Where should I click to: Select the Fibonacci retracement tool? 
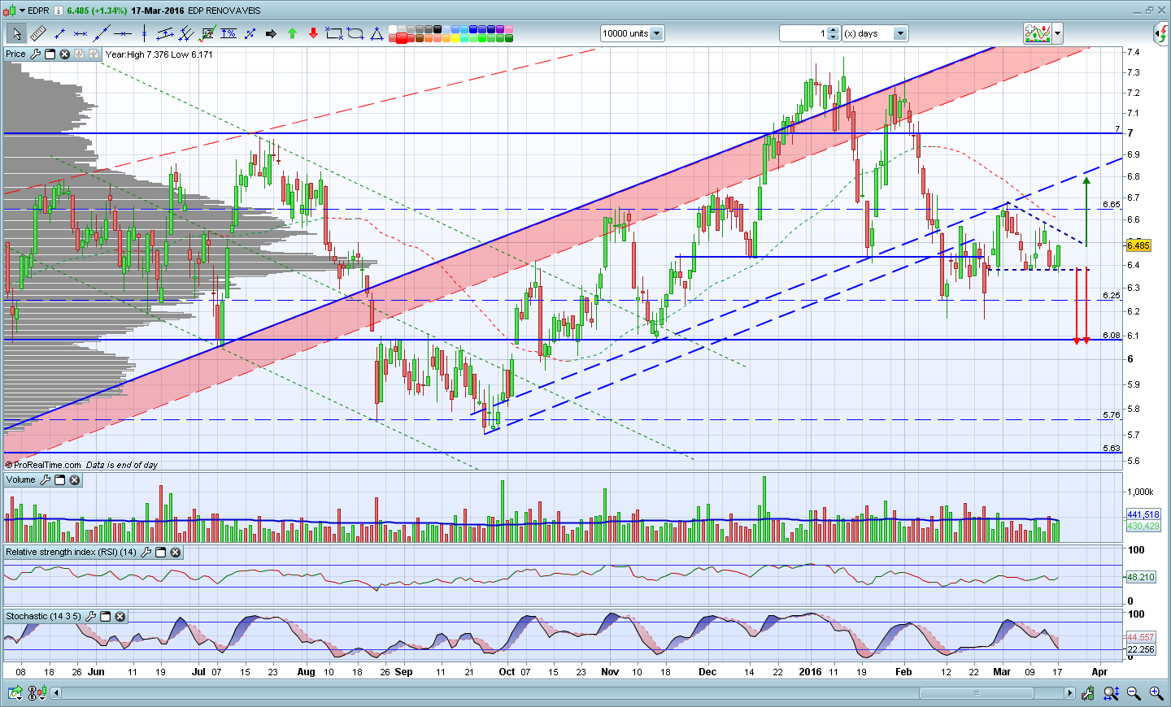tap(207, 33)
